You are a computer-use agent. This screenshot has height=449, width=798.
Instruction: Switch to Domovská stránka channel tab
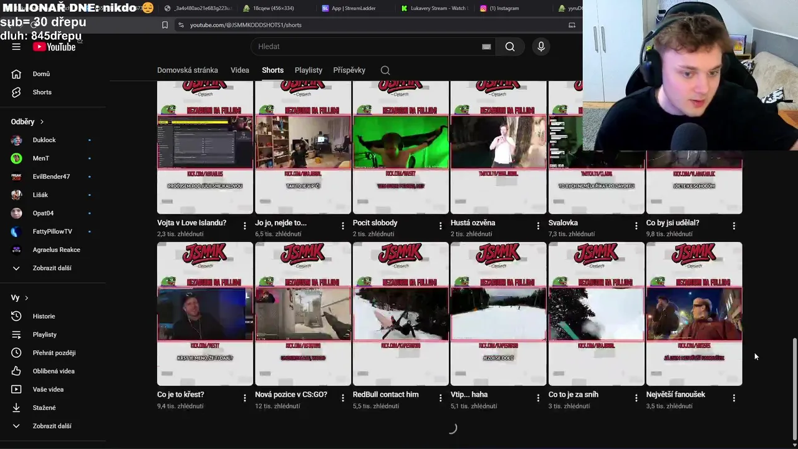[x=188, y=70]
